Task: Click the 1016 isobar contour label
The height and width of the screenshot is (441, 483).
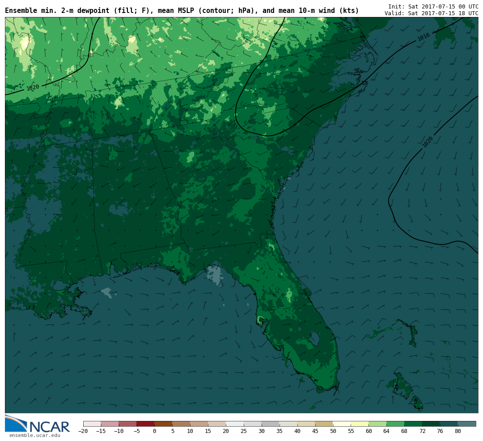Action: click(x=424, y=37)
